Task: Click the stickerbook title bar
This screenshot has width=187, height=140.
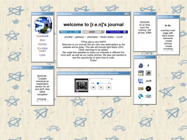Action: coord(144,57)
